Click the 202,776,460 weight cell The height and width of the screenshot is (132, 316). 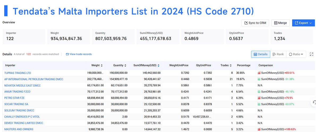pos(95,79)
